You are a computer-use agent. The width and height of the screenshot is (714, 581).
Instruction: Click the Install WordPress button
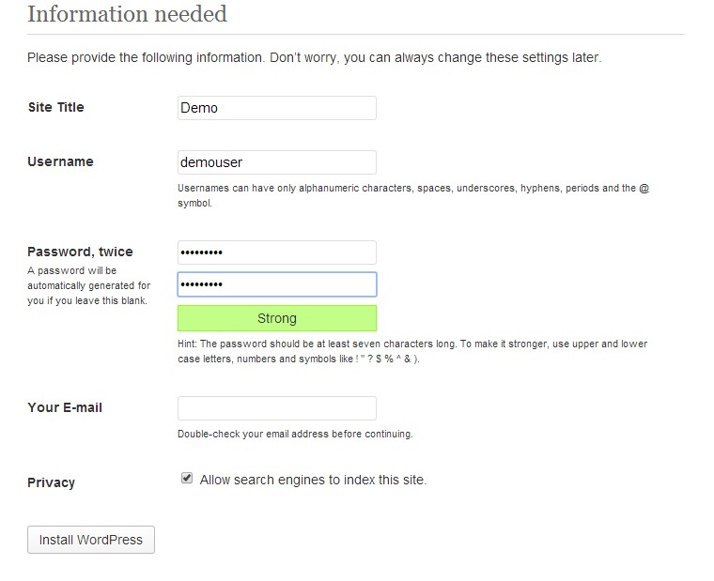91,540
